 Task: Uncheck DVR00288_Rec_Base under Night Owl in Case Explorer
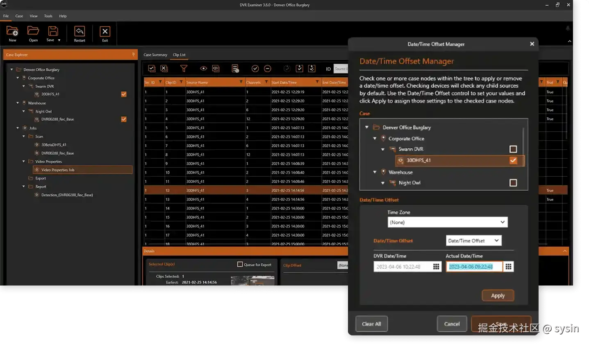point(124,119)
